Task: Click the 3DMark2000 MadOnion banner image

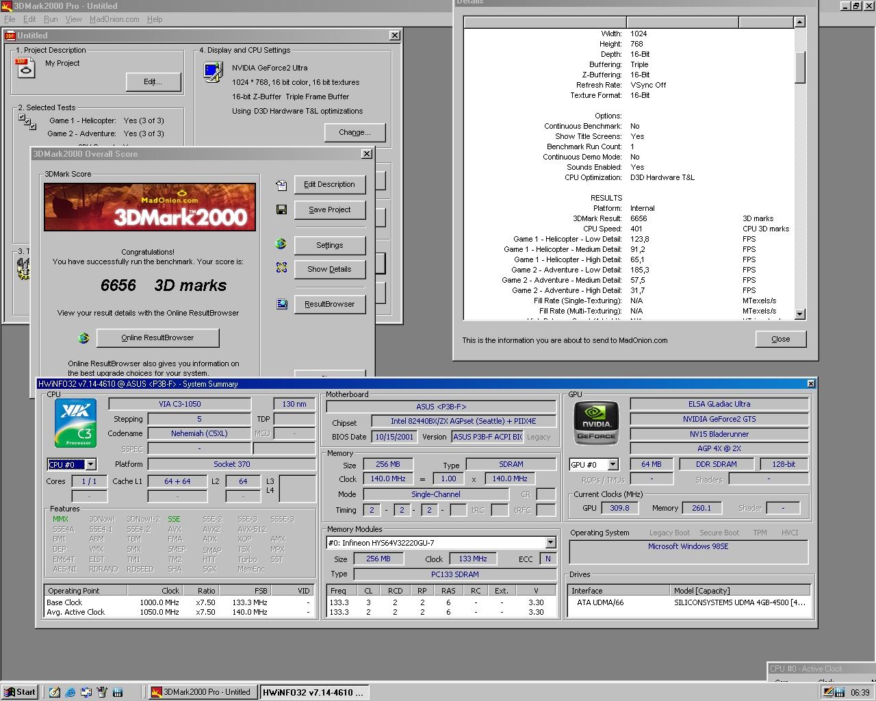Action: (150, 207)
